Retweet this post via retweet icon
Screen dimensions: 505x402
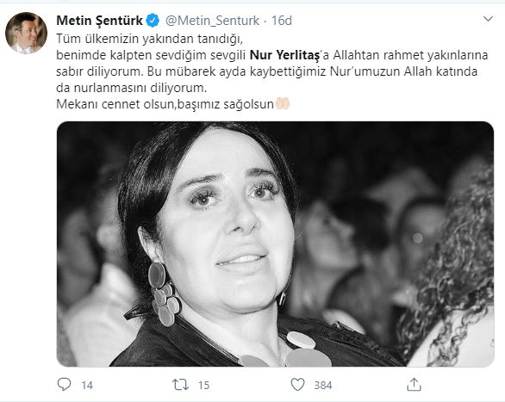click(180, 385)
